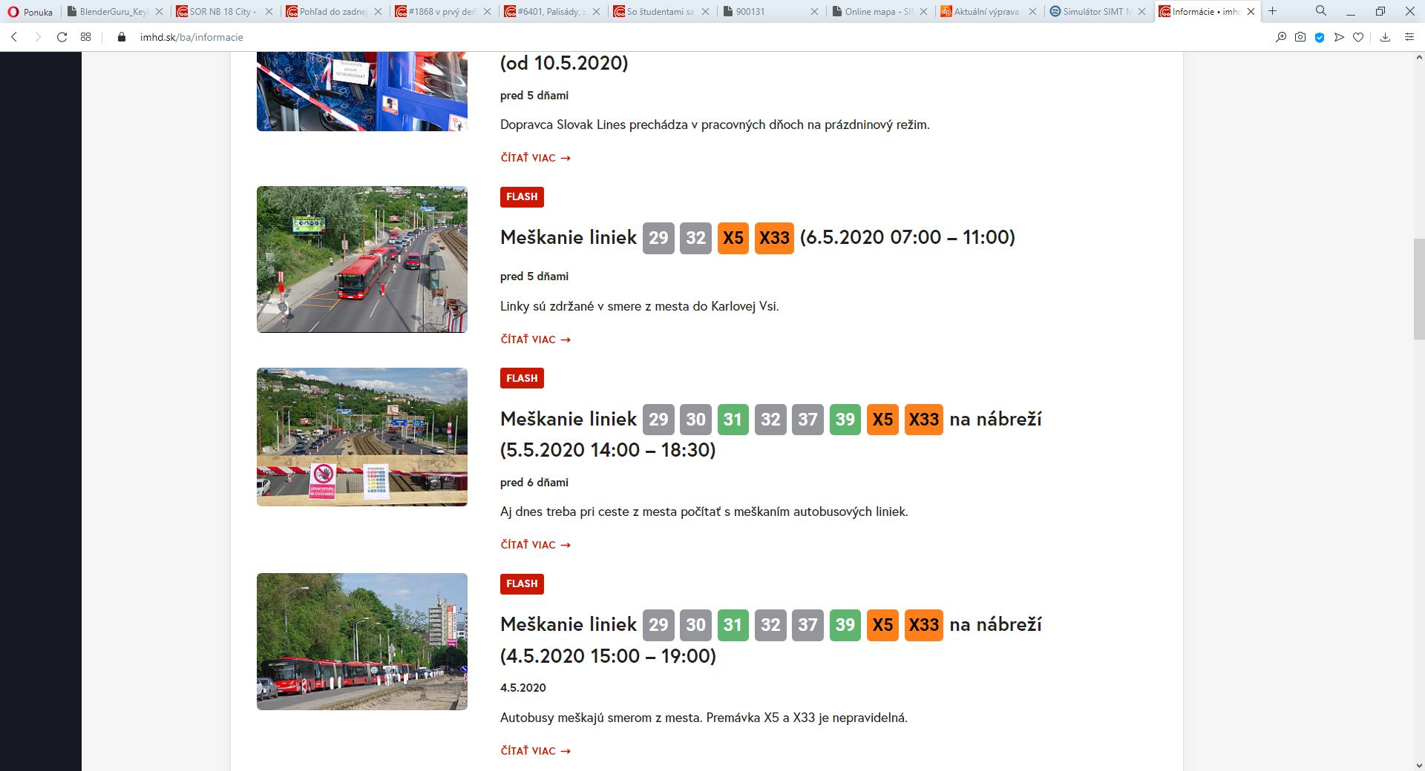Open the Downloads icon in toolbar

[x=1385, y=37]
